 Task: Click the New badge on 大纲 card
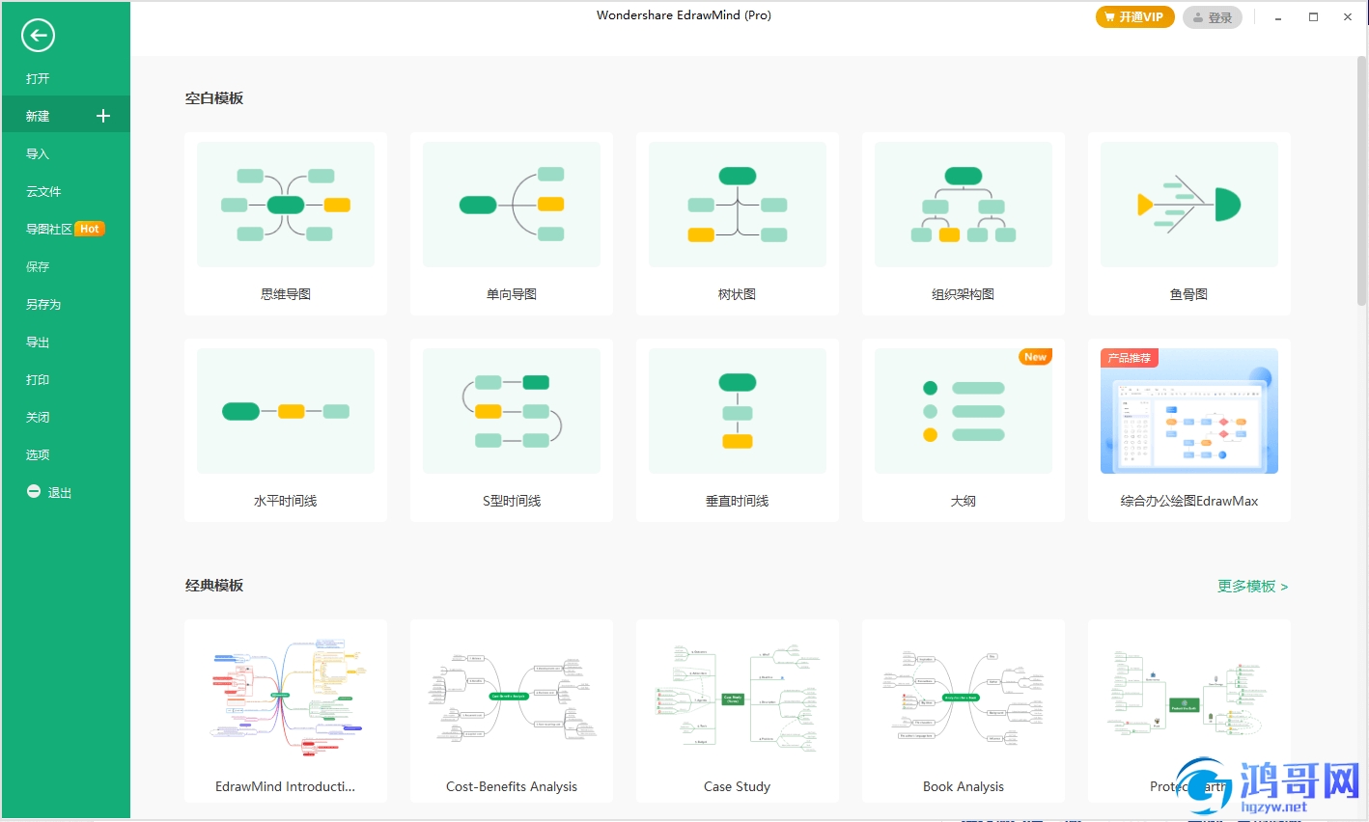[1035, 357]
